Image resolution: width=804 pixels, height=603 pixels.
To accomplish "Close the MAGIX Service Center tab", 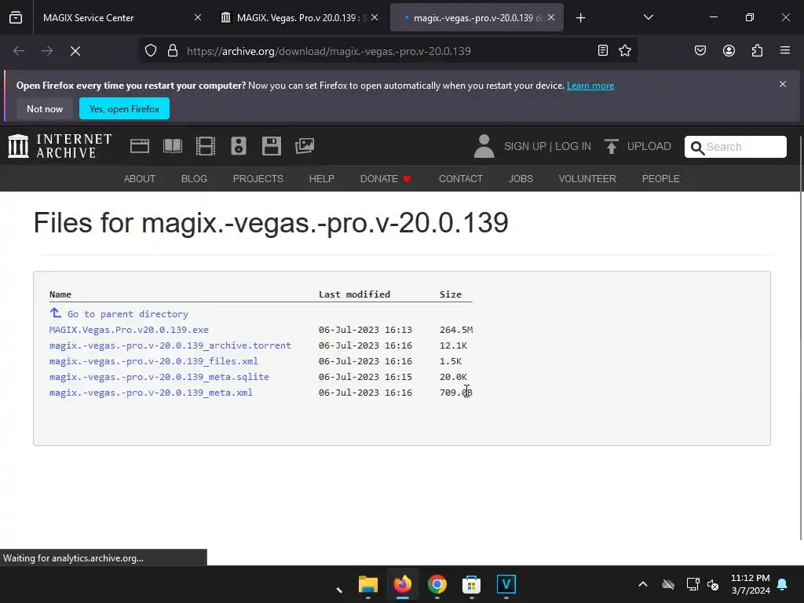I will point(198,17).
